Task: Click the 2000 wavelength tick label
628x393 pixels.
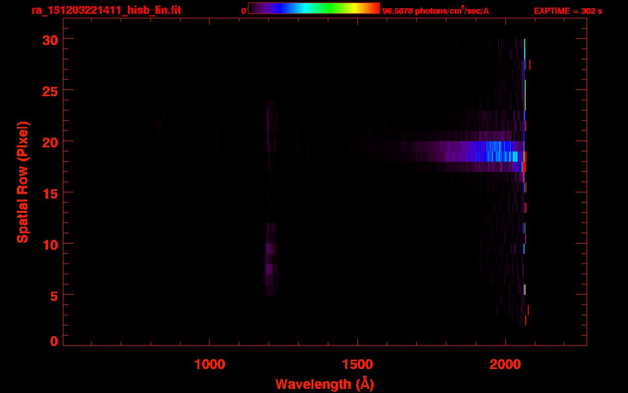Action: [x=505, y=364]
